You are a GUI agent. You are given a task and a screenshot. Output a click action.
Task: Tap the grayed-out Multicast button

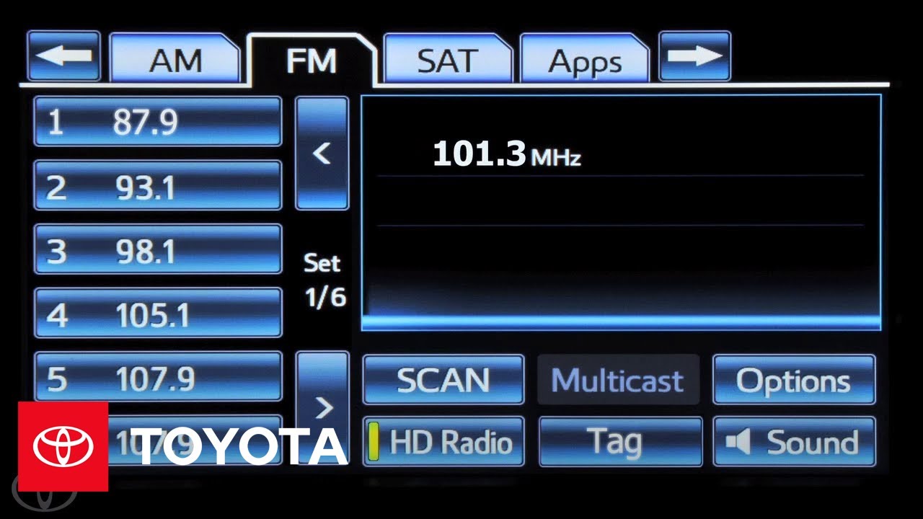[x=619, y=379]
